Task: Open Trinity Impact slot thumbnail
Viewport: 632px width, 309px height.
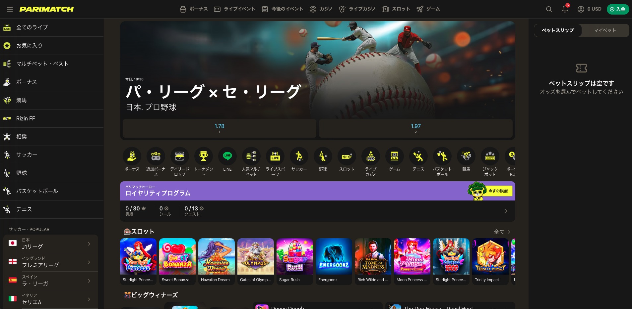Action: point(490,256)
